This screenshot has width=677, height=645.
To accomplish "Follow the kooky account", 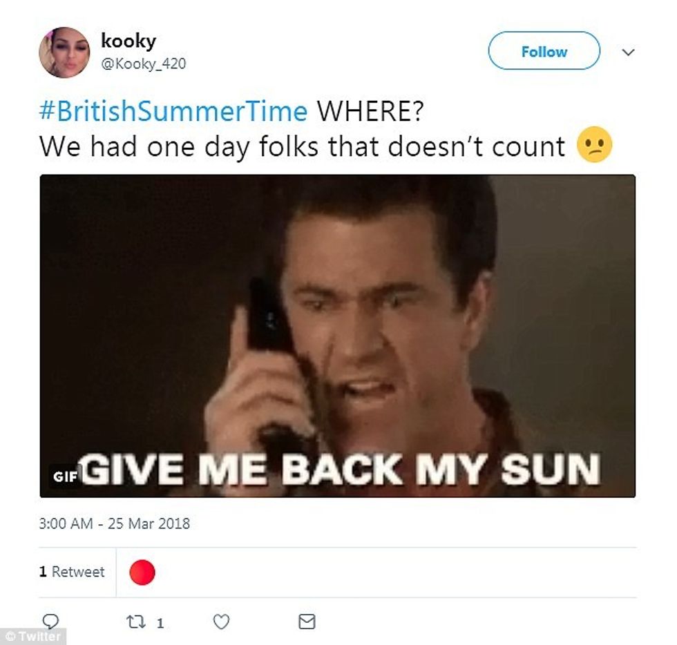I will pyautogui.click(x=544, y=50).
